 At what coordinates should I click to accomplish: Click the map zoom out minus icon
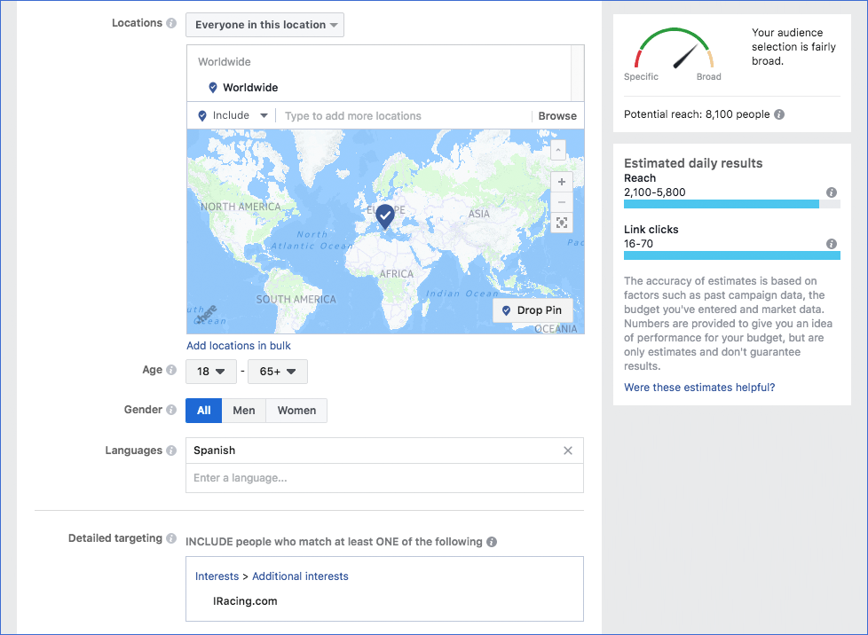click(561, 202)
